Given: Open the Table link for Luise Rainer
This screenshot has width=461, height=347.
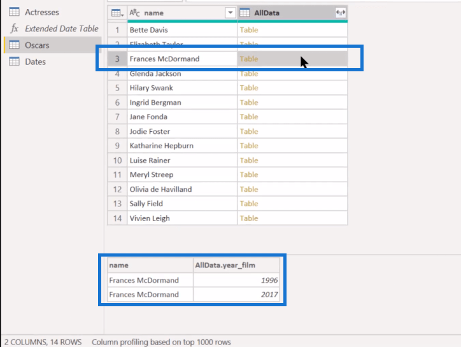Looking at the screenshot, I should (x=249, y=160).
